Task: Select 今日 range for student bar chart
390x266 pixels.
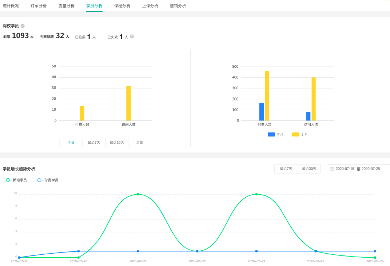Action: [71, 143]
